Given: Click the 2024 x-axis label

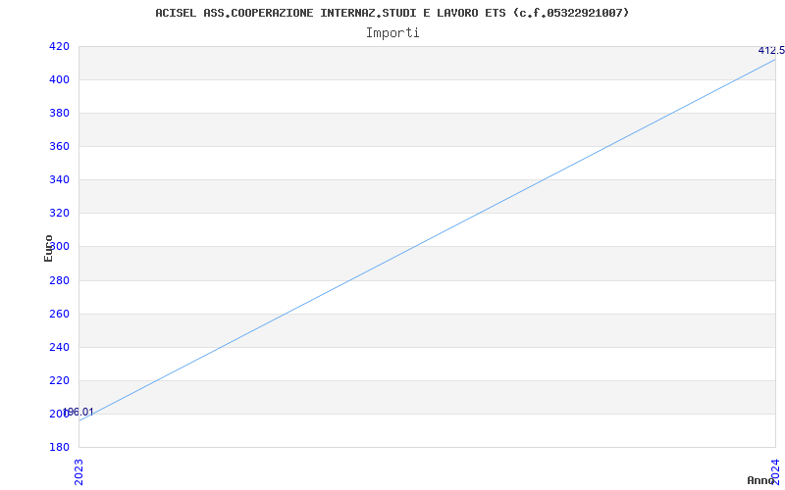Looking at the screenshot, I should tap(775, 470).
